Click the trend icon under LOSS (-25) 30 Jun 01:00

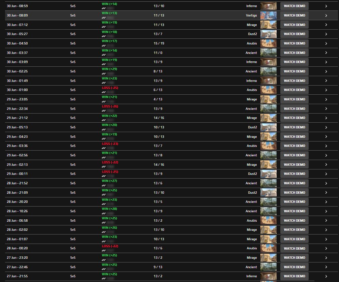coord(104,92)
